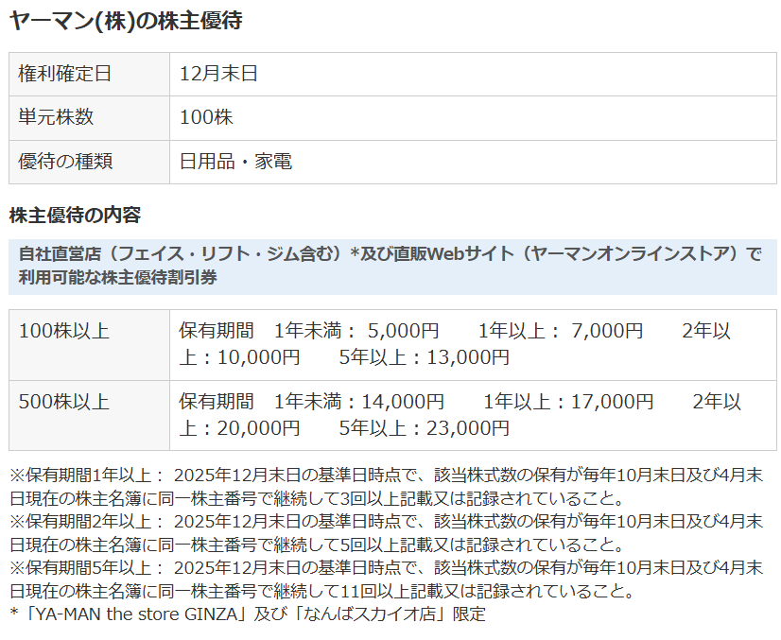Click the blue 株主優待割引券 description banner
Viewport: 781px width, 640px height.
click(x=392, y=267)
